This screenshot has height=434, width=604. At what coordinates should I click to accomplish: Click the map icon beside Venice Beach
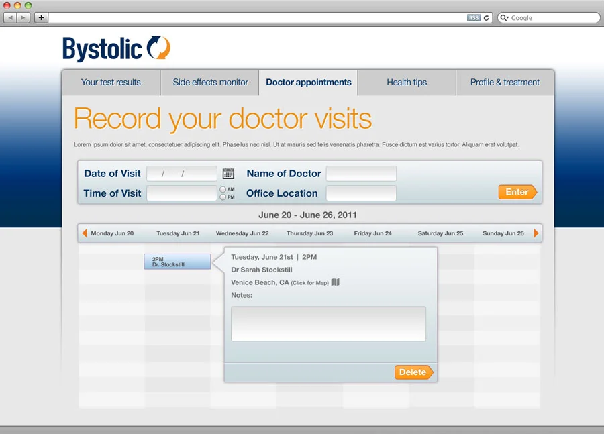click(336, 282)
